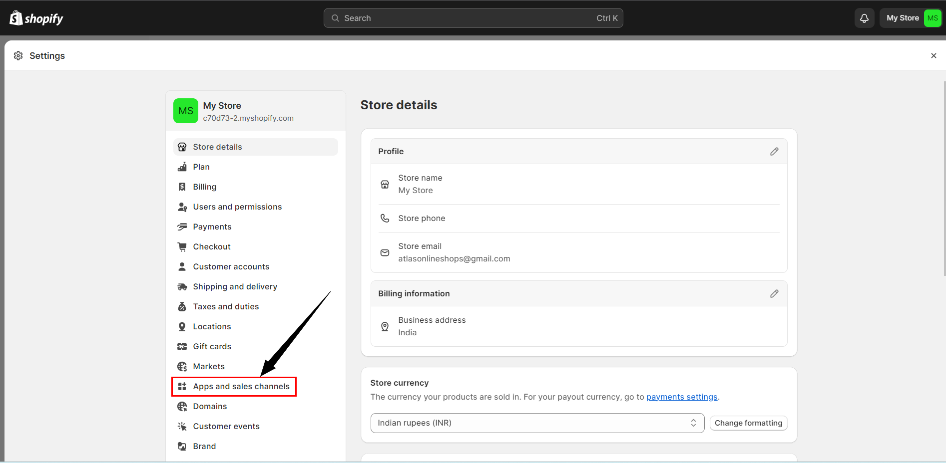Close the Settings panel
The height and width of the screenshot is (463, 946).
933,56
